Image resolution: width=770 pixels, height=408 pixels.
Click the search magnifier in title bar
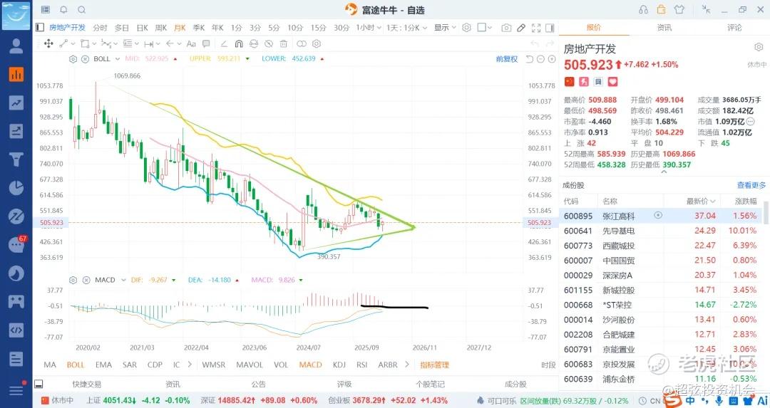(82, 9)
